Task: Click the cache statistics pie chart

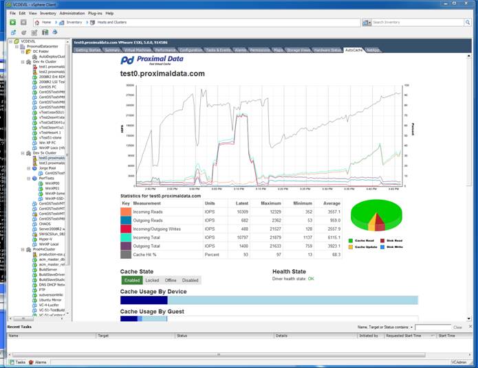Action: 376,216
